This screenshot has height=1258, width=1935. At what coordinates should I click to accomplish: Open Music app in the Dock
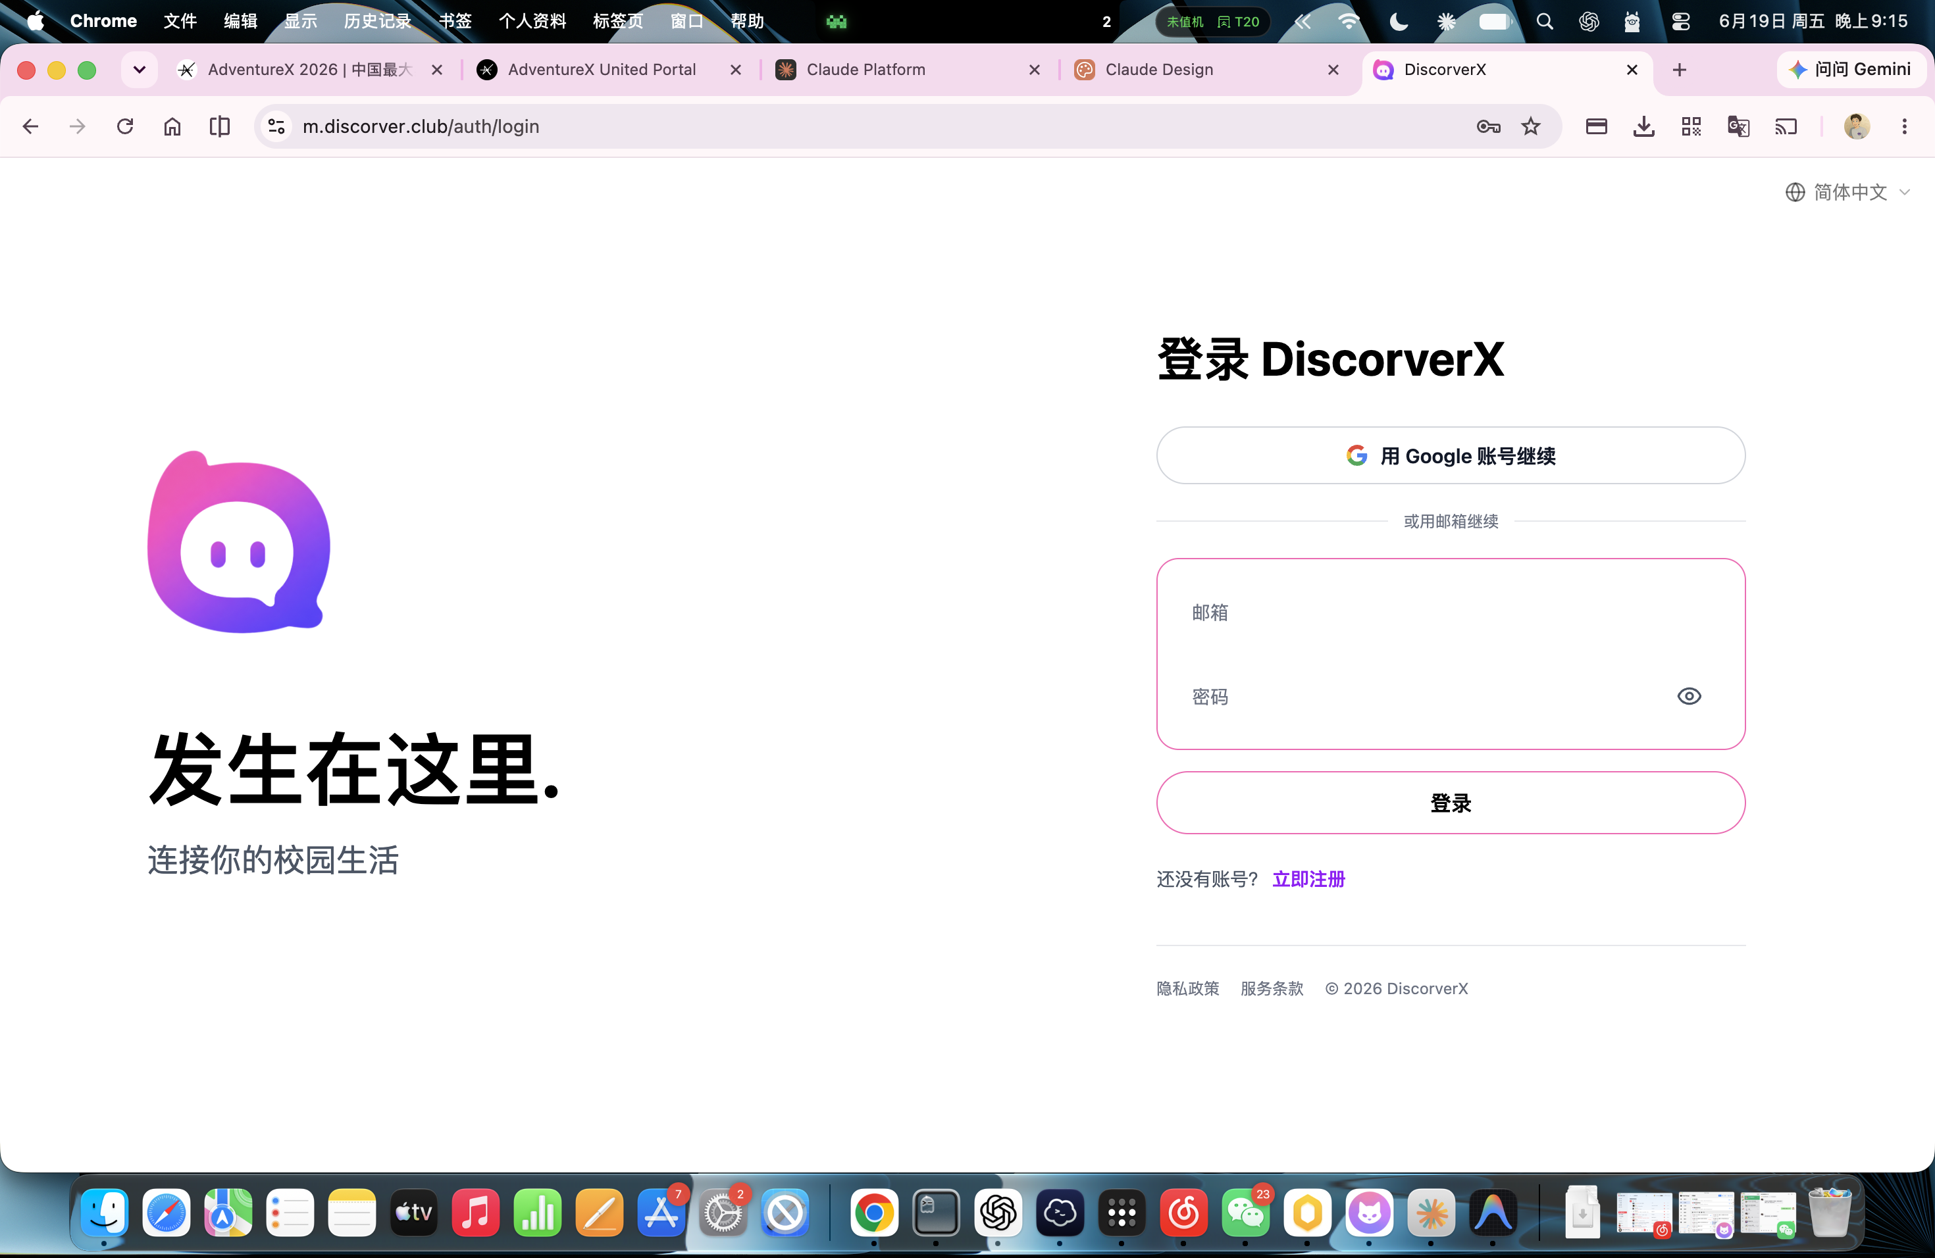tap(476, 1213)
